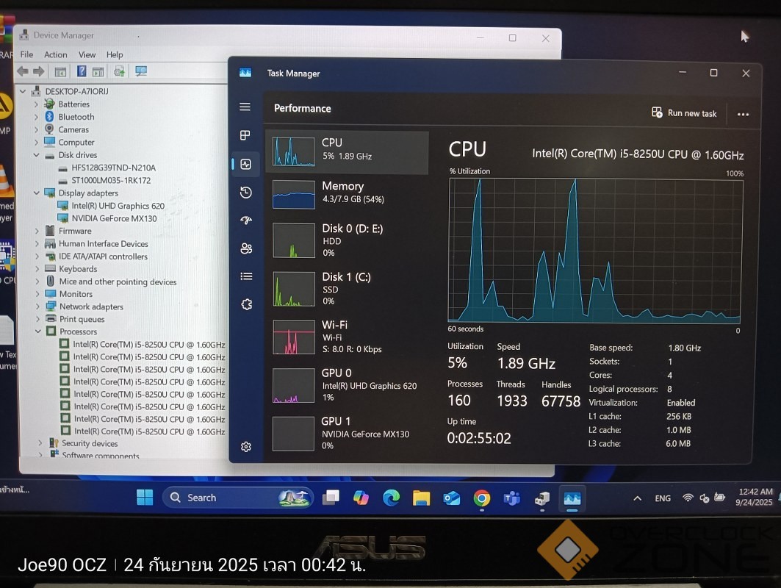This screenshot has width=781, height=588.
Task: Select ST1000LM035-1RK172 disk drive
Action: click(x=111, y=180)
